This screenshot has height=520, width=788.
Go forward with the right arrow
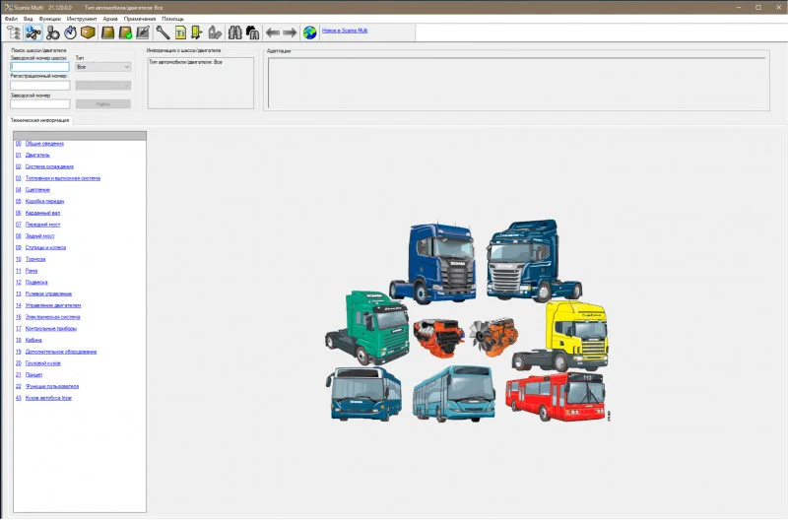290,33
